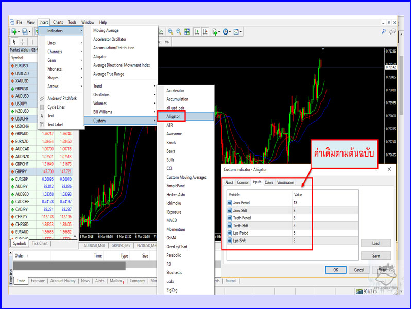Switch to the GBPUSD,M5 chart tab
412x309 pixels.
click(121, 246)
